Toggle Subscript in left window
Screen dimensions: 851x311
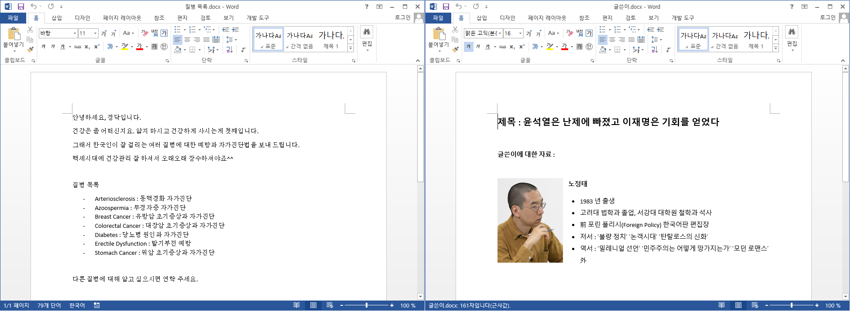click(87, 47)
